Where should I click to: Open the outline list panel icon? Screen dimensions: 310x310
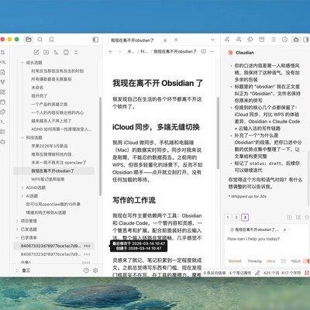(x=273, y=40)
